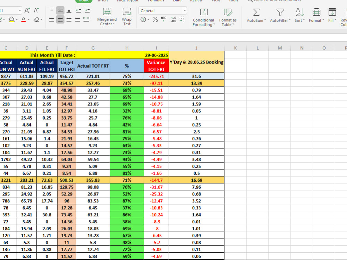
Task: Select column H header
Action: (127, 48)
